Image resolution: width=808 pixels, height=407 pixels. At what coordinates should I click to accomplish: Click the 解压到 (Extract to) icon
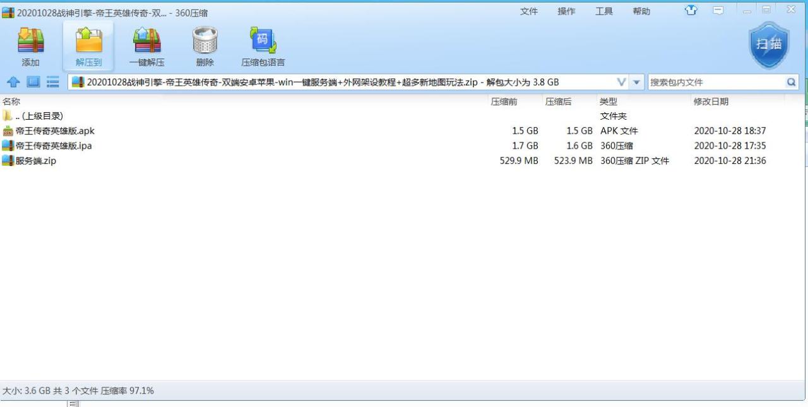[x=88, y=44]
